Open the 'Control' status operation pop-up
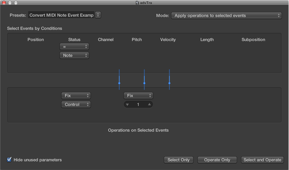 click(76, 104)
